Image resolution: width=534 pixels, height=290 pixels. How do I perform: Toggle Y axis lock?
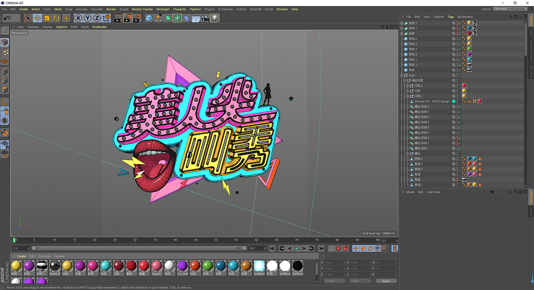click(x=88, y=18)
